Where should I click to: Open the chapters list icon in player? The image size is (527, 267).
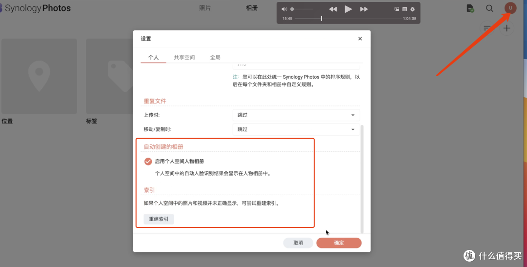pyautogui.click(x=405, y=9)
